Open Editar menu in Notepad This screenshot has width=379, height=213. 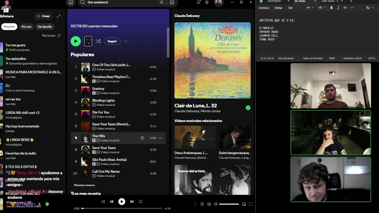point(278,8)
